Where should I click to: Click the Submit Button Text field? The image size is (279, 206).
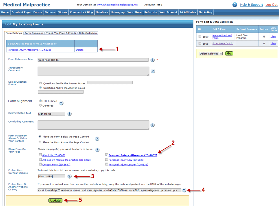(51, 114)
